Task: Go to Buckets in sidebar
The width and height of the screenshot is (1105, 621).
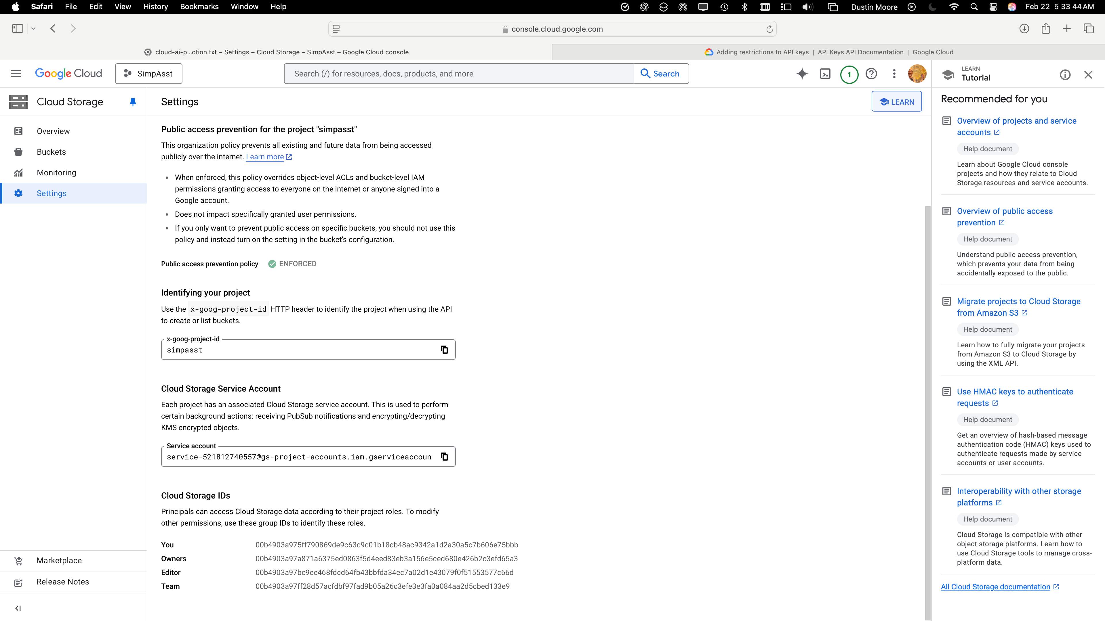Action: 51,152
